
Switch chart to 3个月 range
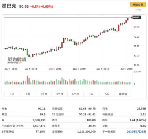pos(59,94)
